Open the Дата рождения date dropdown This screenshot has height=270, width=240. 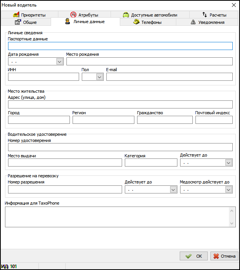coord(60,62)
